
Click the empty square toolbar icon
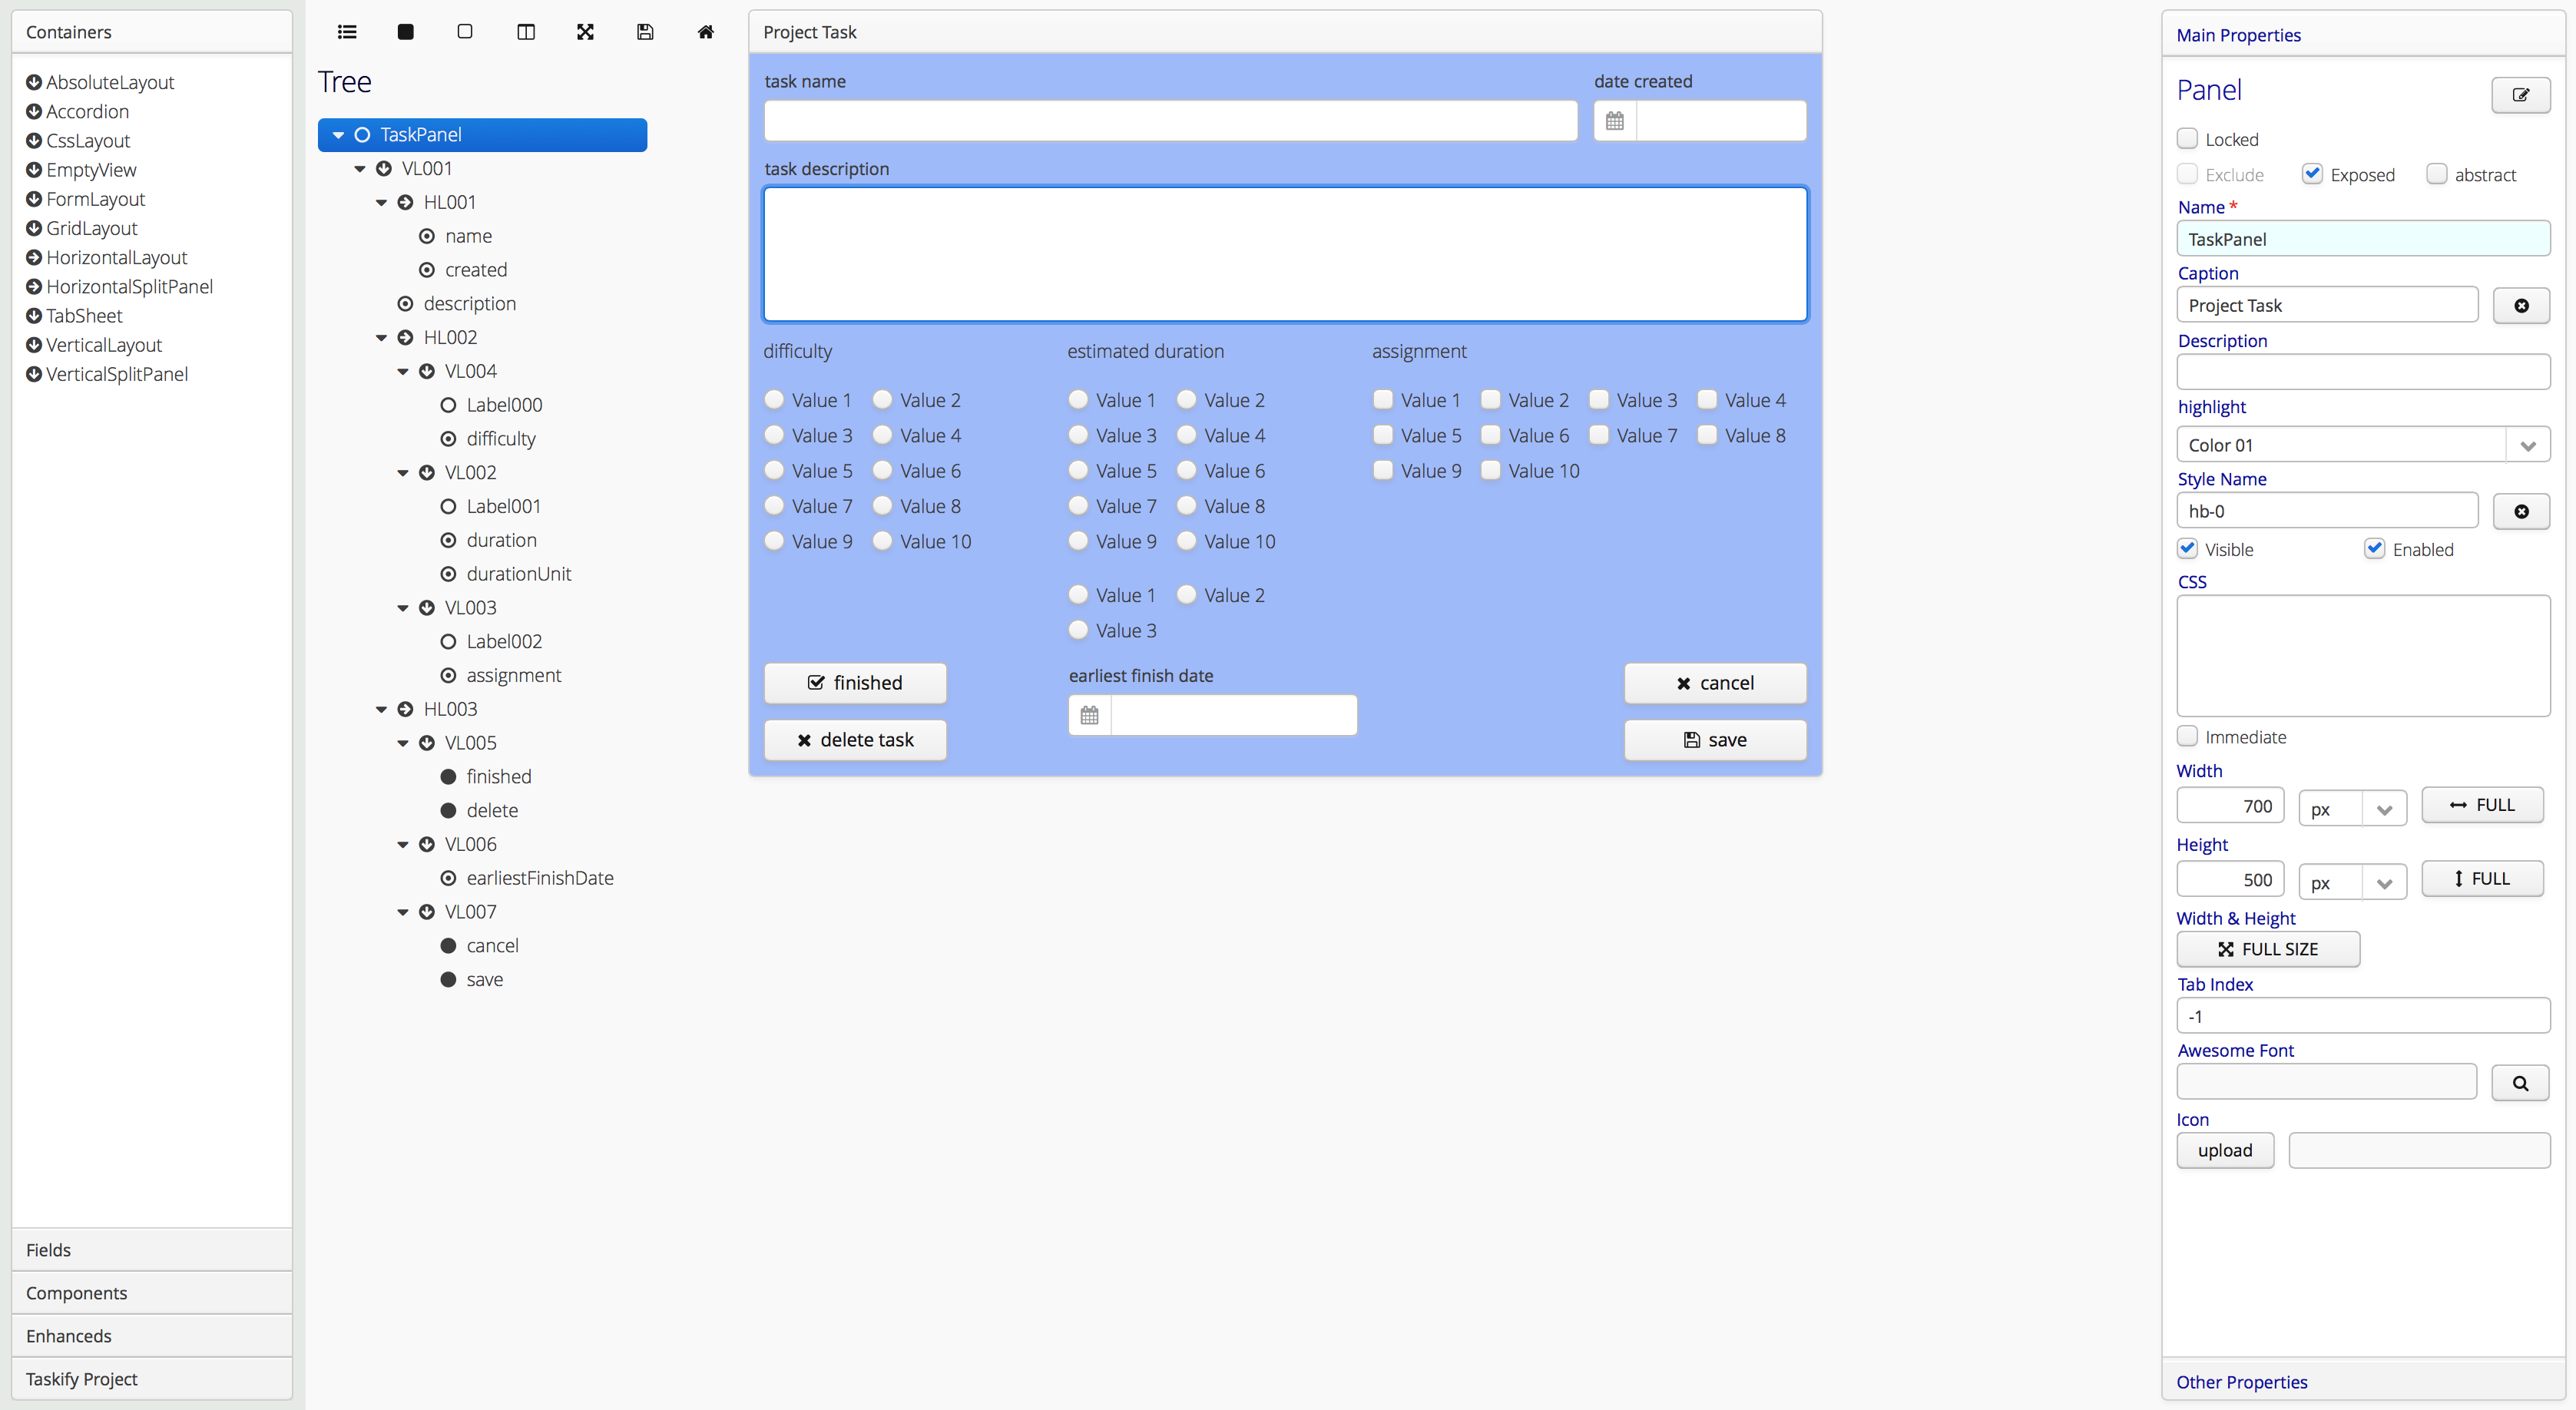tap(465, 32)
